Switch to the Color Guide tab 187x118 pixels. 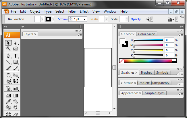coord(146,34)
